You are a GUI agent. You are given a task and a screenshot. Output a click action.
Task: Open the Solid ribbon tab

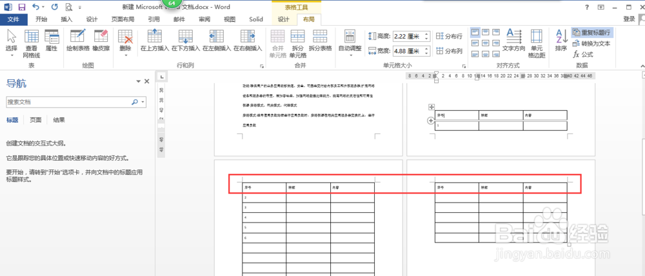[x=256, y=19]
